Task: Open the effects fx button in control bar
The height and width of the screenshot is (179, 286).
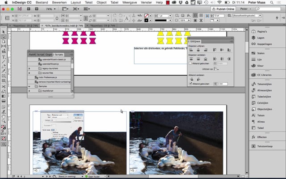Action: 189,16
